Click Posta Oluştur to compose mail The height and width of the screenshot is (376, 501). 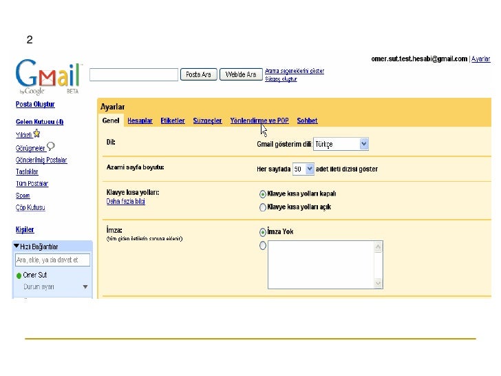click(35, 105)
